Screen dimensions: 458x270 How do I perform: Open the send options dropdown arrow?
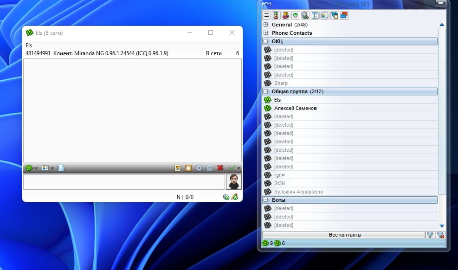(239, 168)
